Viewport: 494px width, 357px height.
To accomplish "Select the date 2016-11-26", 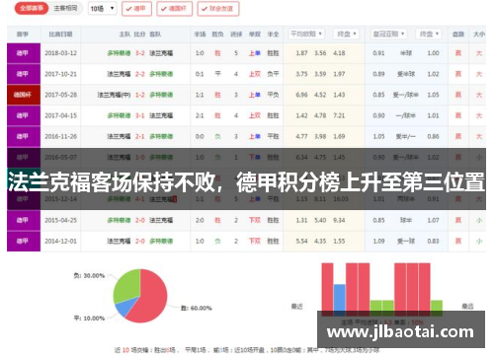I will [60, 136].
